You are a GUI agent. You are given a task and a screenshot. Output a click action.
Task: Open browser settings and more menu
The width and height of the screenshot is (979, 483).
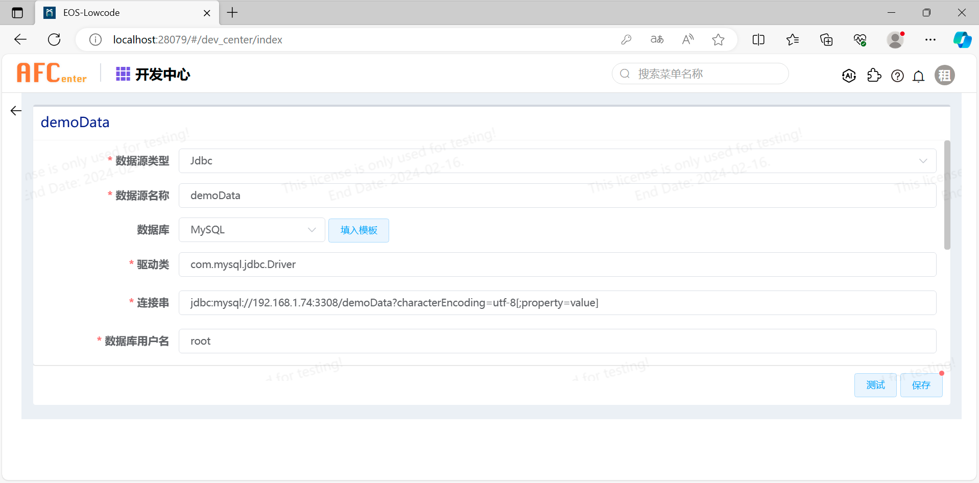point(930,40)
